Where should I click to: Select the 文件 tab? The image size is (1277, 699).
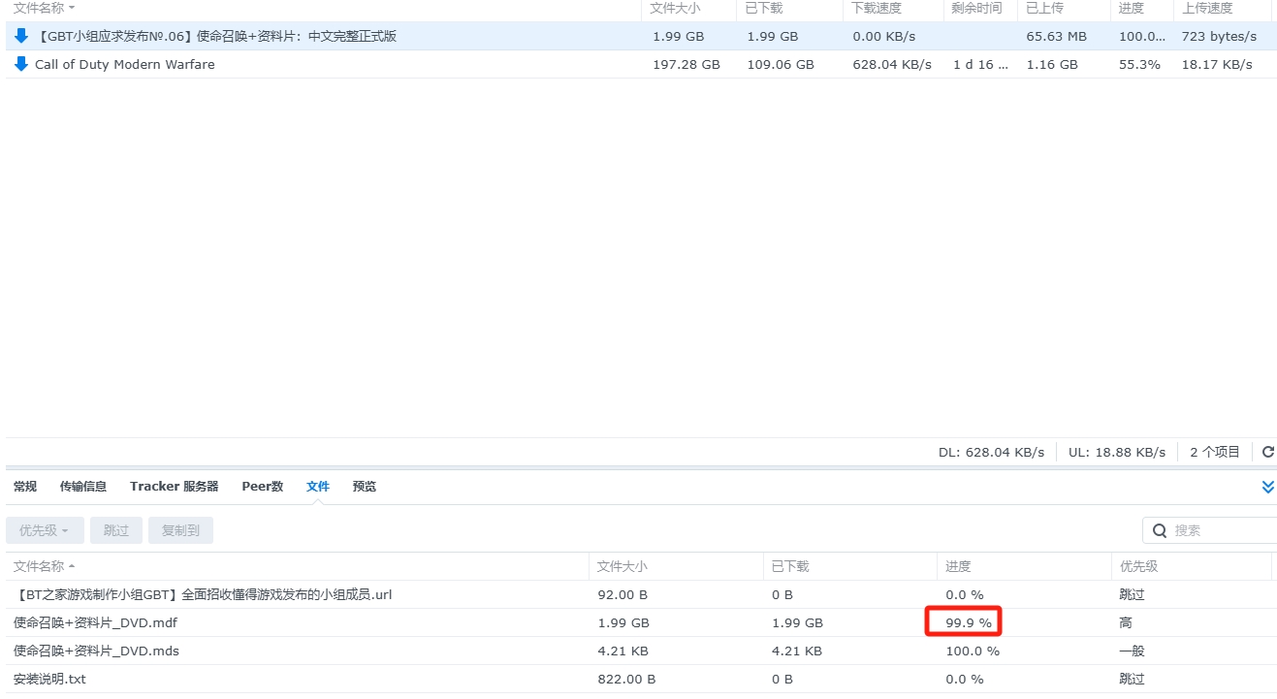point(318,487)
